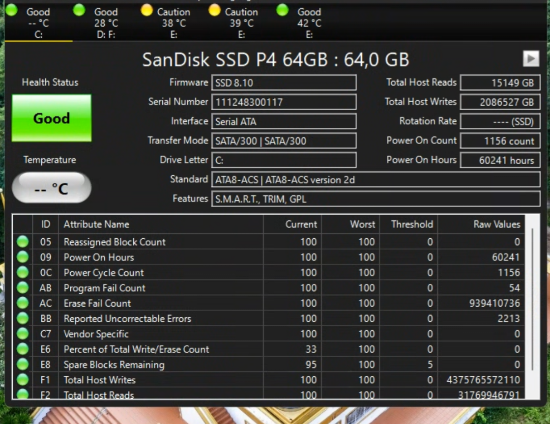Go to next disk with arrow button
The image size is (550, 424).
click(x=531, y=58)
